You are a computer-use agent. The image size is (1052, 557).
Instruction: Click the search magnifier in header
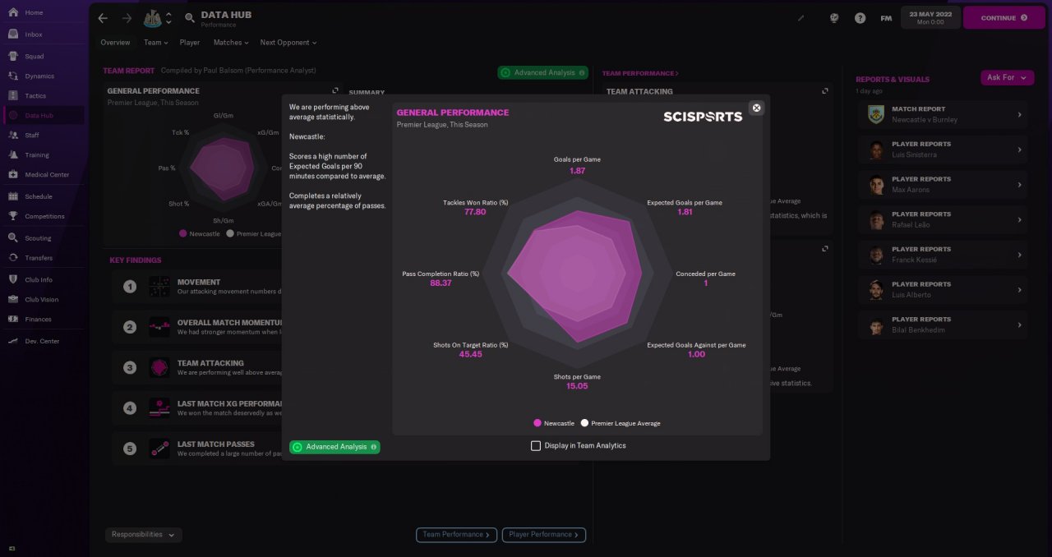tap(190, 17)
